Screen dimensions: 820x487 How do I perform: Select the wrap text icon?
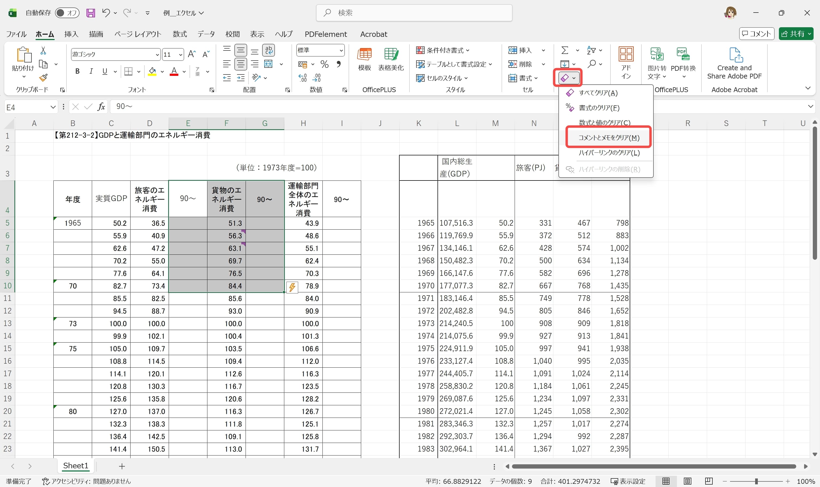269,50
